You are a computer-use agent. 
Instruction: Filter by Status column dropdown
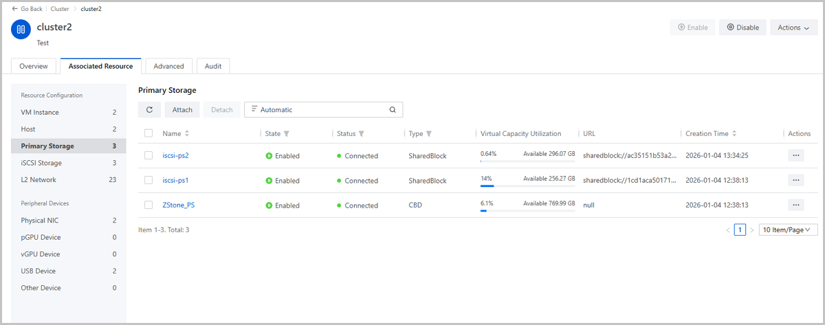click(x=361, y=134)
